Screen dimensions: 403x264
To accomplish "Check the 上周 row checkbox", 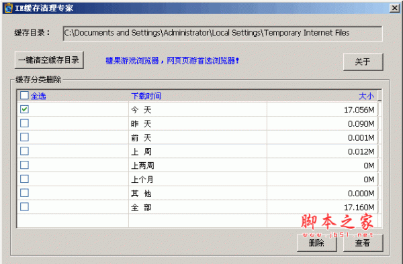I will tap(24, 151).
